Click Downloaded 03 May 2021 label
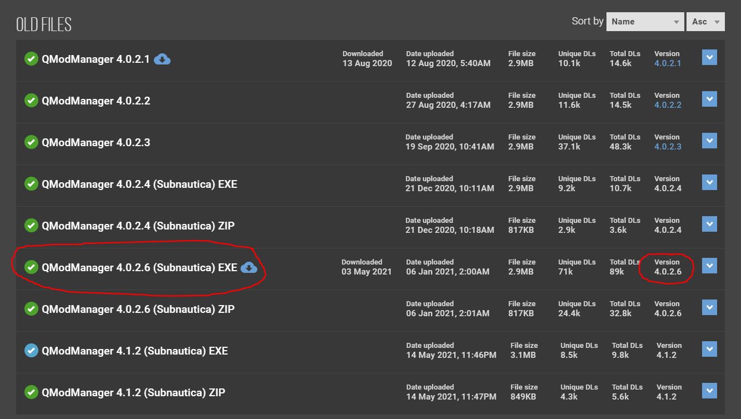Viewport: 741px width, 419px height. tap(366, 267)
